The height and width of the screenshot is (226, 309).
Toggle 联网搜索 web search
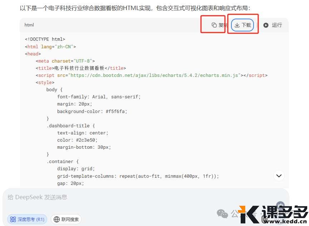click(66, 219)
